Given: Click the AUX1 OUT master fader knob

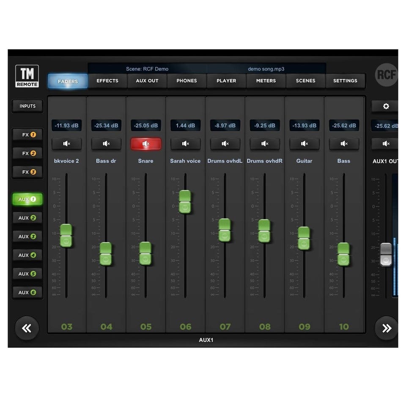Looking at the screenshot, I should [386, 255].
